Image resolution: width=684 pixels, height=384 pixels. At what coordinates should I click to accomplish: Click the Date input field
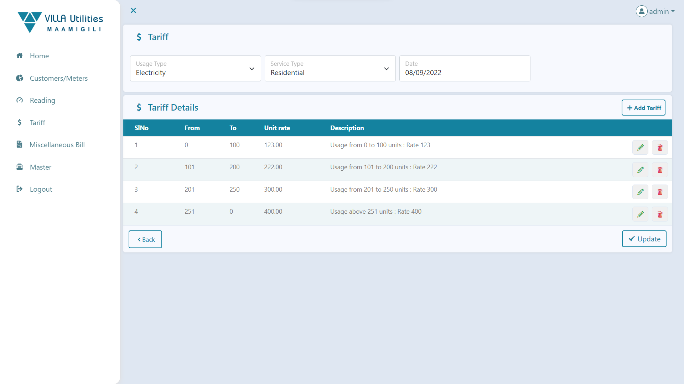(465, 69)
